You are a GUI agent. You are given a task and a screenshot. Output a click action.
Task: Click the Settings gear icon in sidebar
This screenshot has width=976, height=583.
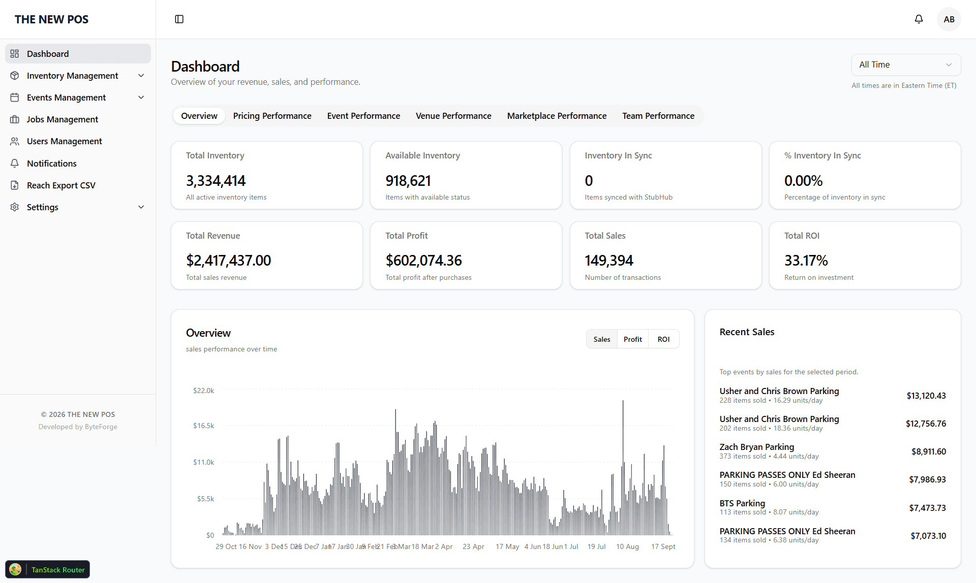coord(15,207)
